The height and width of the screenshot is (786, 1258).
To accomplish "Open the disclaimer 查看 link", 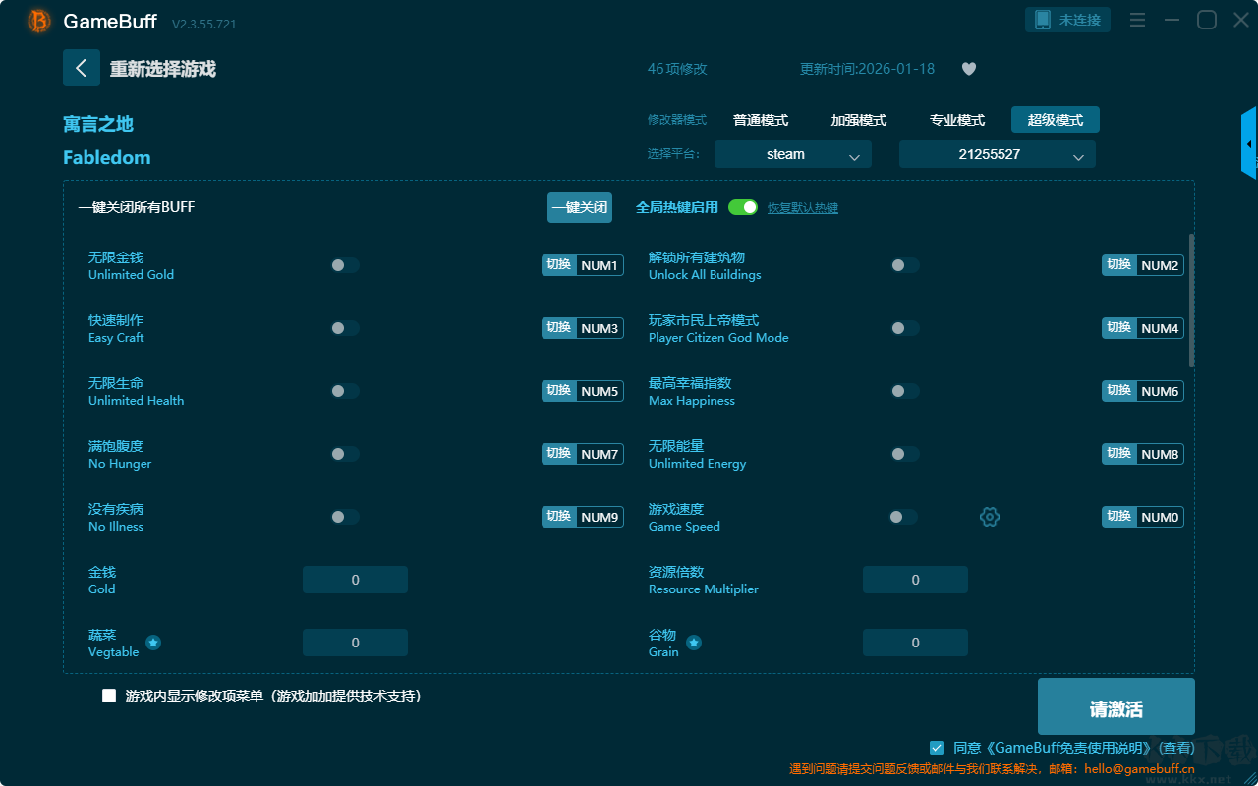I will pyautogui.click(x=1178, y=748).
